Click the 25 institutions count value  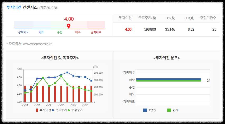214,29
